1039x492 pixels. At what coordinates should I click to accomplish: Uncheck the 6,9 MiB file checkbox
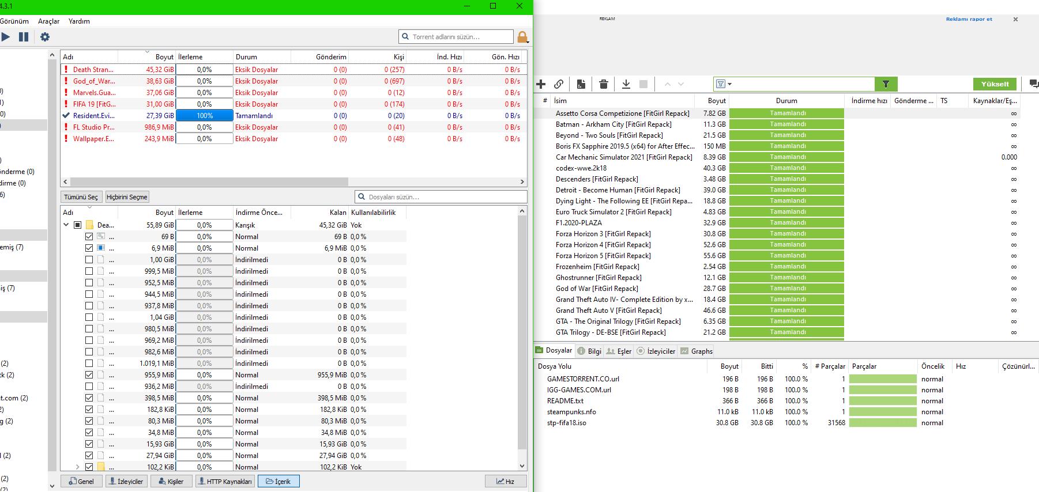click(89, 248)
